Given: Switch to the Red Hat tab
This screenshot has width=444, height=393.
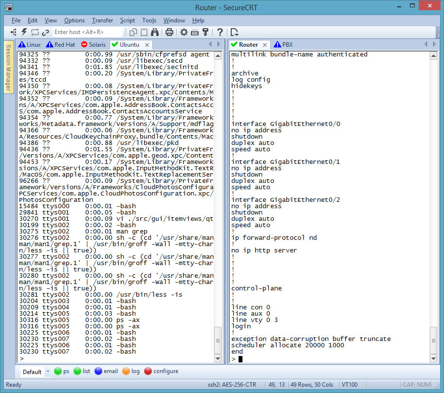Looking at the screenshot, I should click(x=60, y=45).
